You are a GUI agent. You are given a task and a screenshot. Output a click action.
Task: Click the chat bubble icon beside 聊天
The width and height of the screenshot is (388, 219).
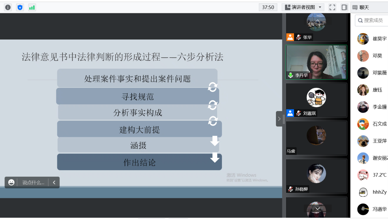click(355, 7)
